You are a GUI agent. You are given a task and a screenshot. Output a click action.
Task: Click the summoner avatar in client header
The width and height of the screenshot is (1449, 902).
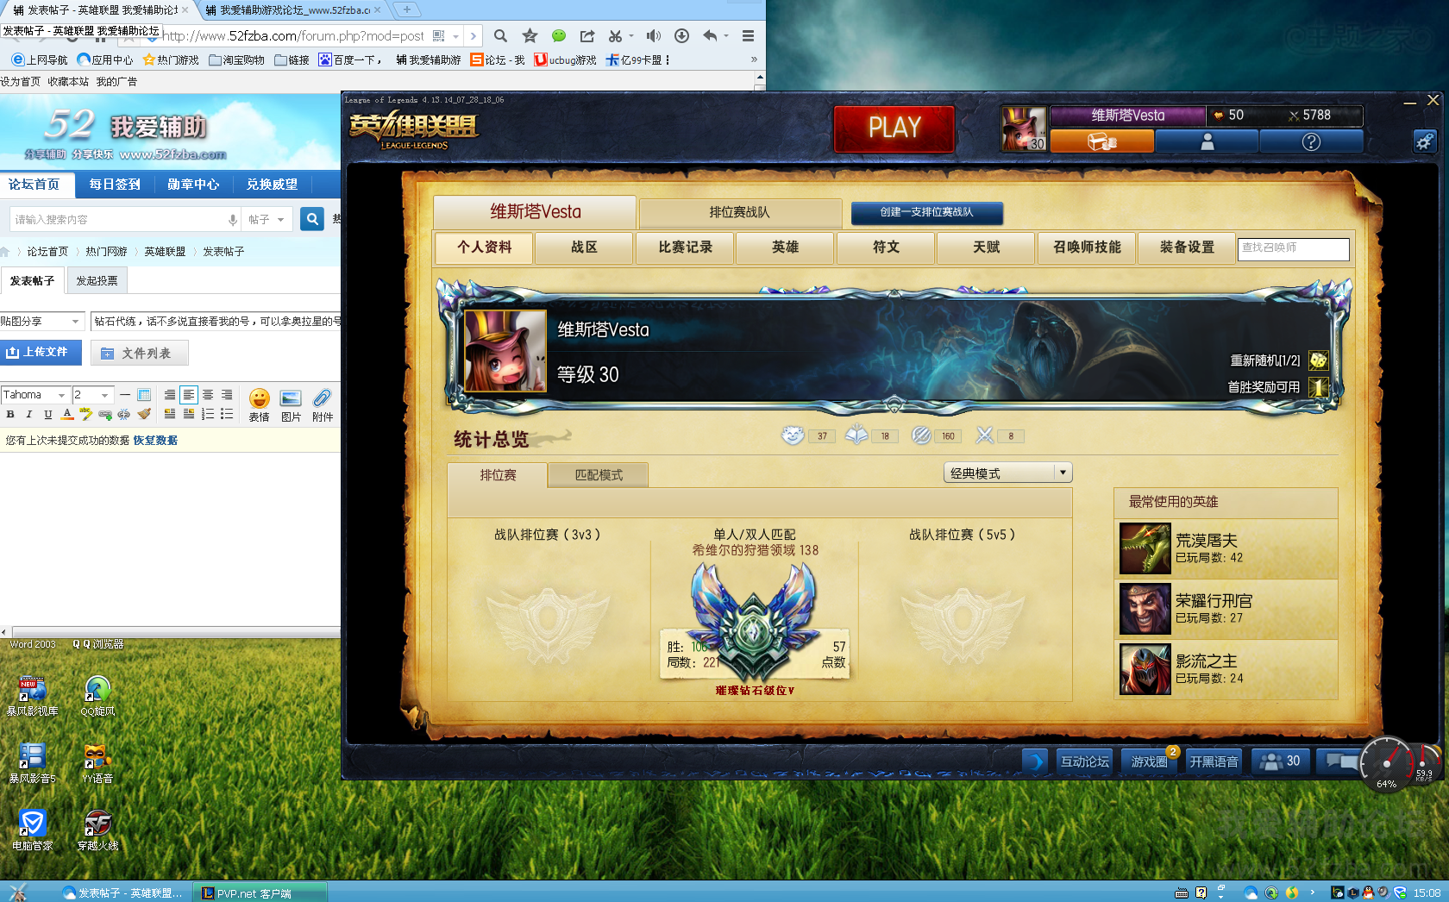1024,128
